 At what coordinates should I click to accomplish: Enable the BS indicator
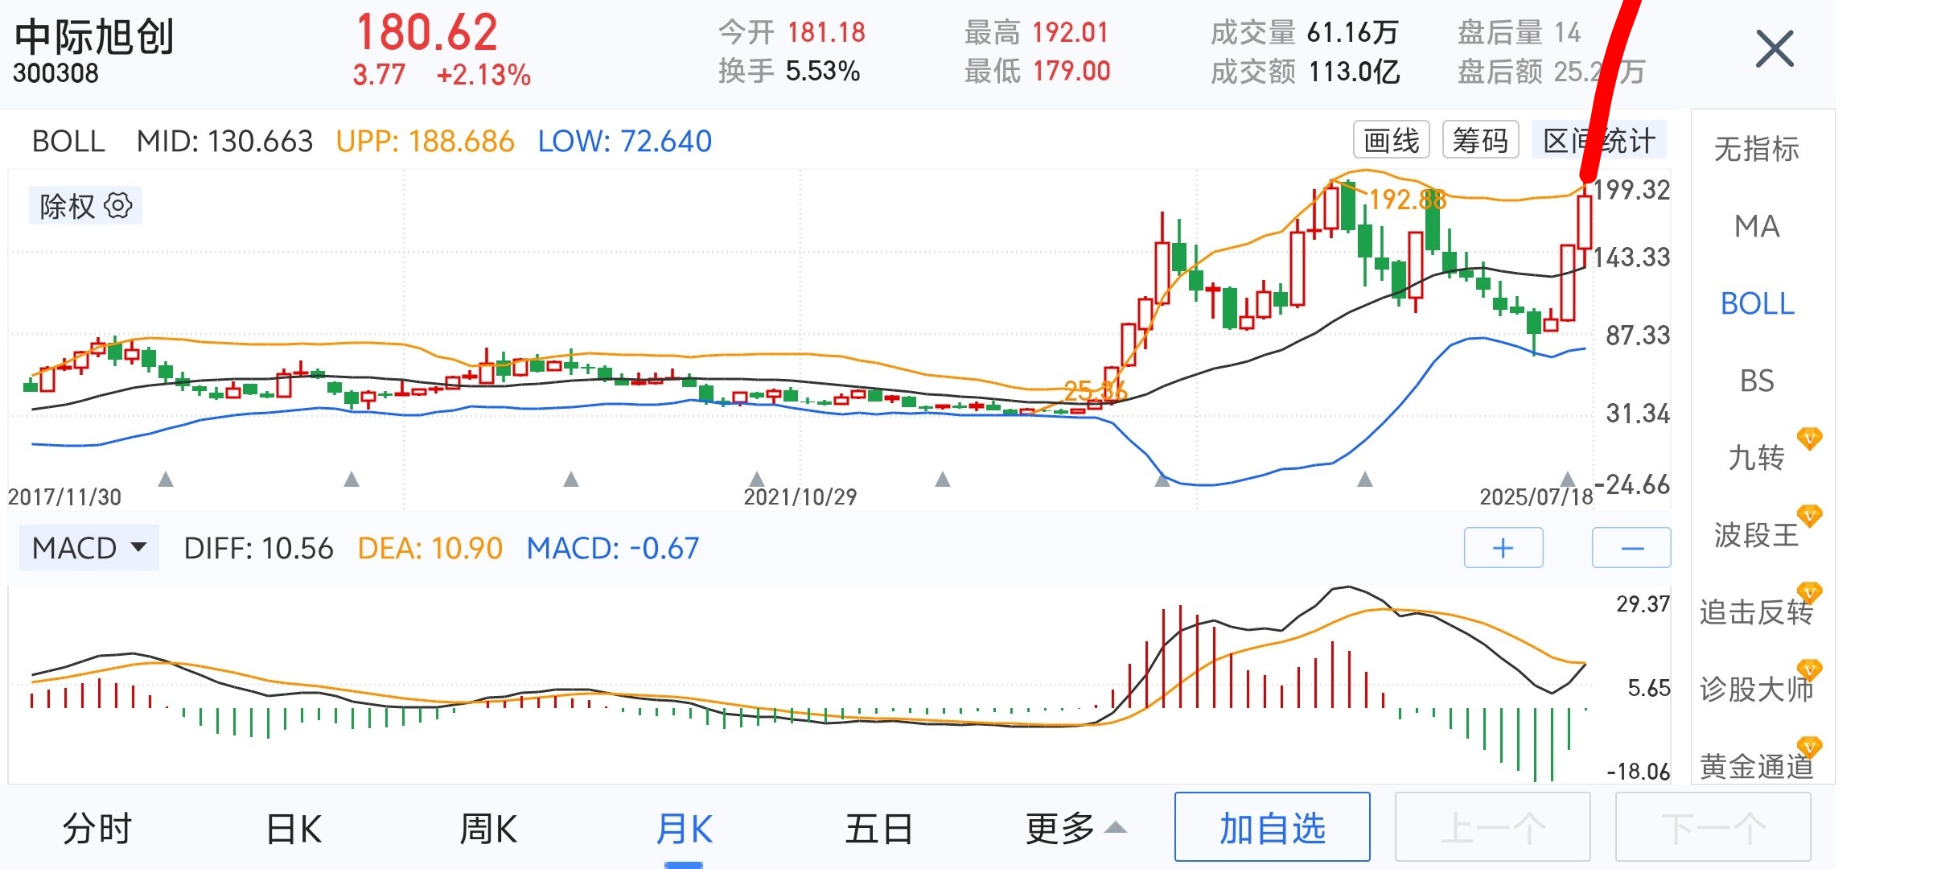click(1757, 381)
